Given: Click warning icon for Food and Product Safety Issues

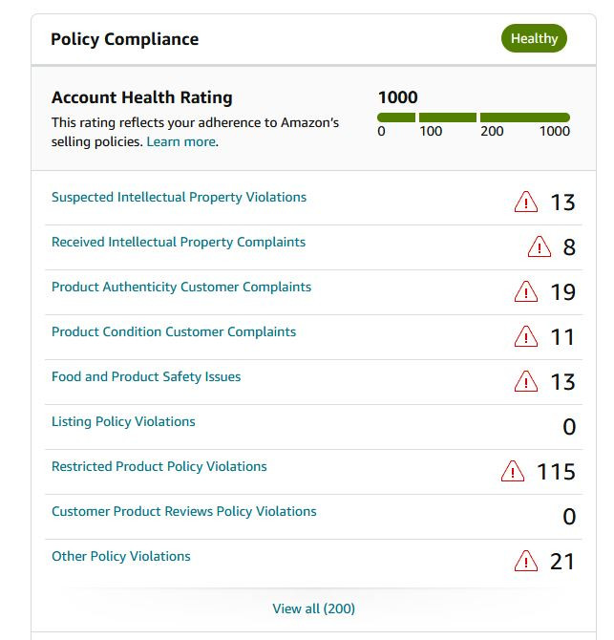Looking at the screenshot, I should pyautogui.click(x=525, y=381).
